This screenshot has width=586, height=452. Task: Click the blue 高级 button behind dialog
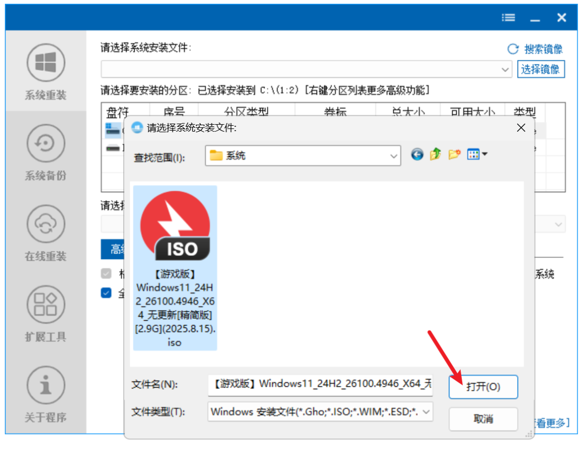(112, 249)
